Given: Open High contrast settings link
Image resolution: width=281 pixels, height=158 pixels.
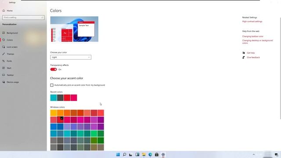Looking at the screenshot, I should coord(252,22).
